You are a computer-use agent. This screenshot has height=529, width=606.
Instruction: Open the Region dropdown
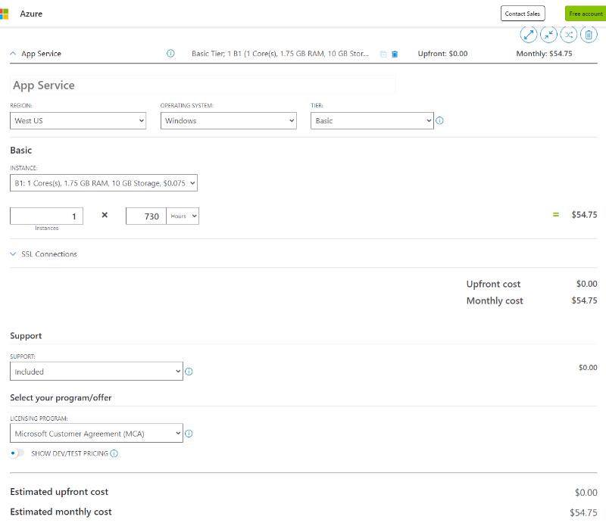point(78,121)
